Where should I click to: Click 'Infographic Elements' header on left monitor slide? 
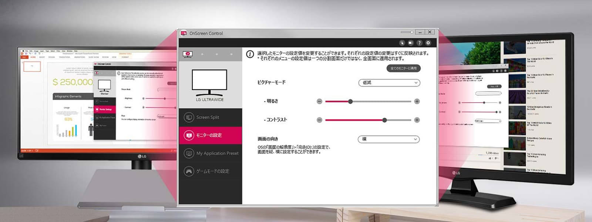click(73, 97)
